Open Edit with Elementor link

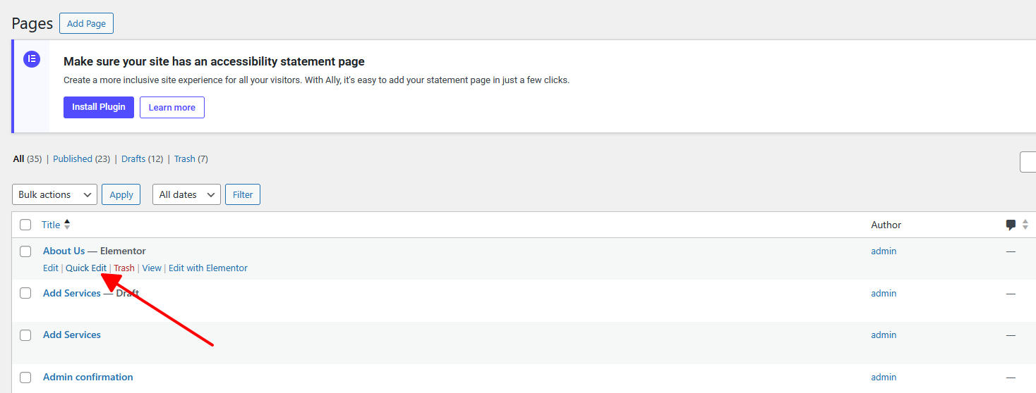207,268
